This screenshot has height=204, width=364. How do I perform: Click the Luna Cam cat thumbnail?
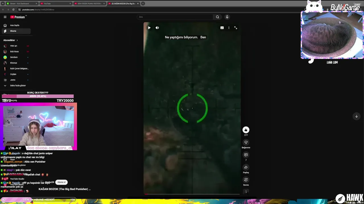pyautogui.click(x=332, y=35)
